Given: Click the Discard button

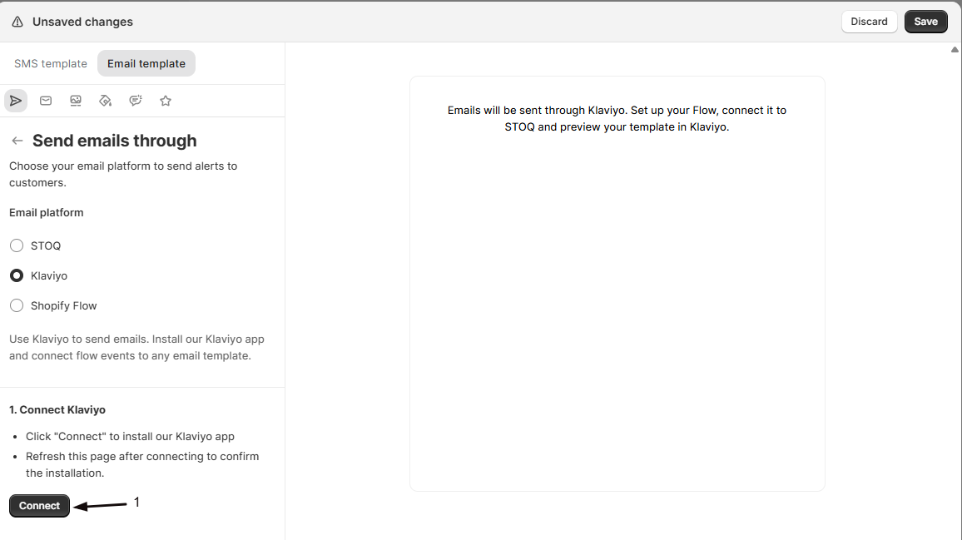Looking at the screenshot, I should [x=869, y=22].
